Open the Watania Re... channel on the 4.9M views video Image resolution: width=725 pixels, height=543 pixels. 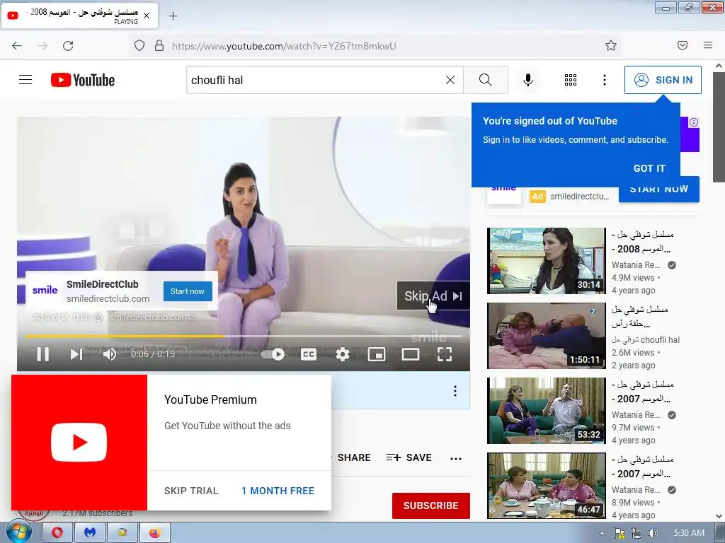636,265
